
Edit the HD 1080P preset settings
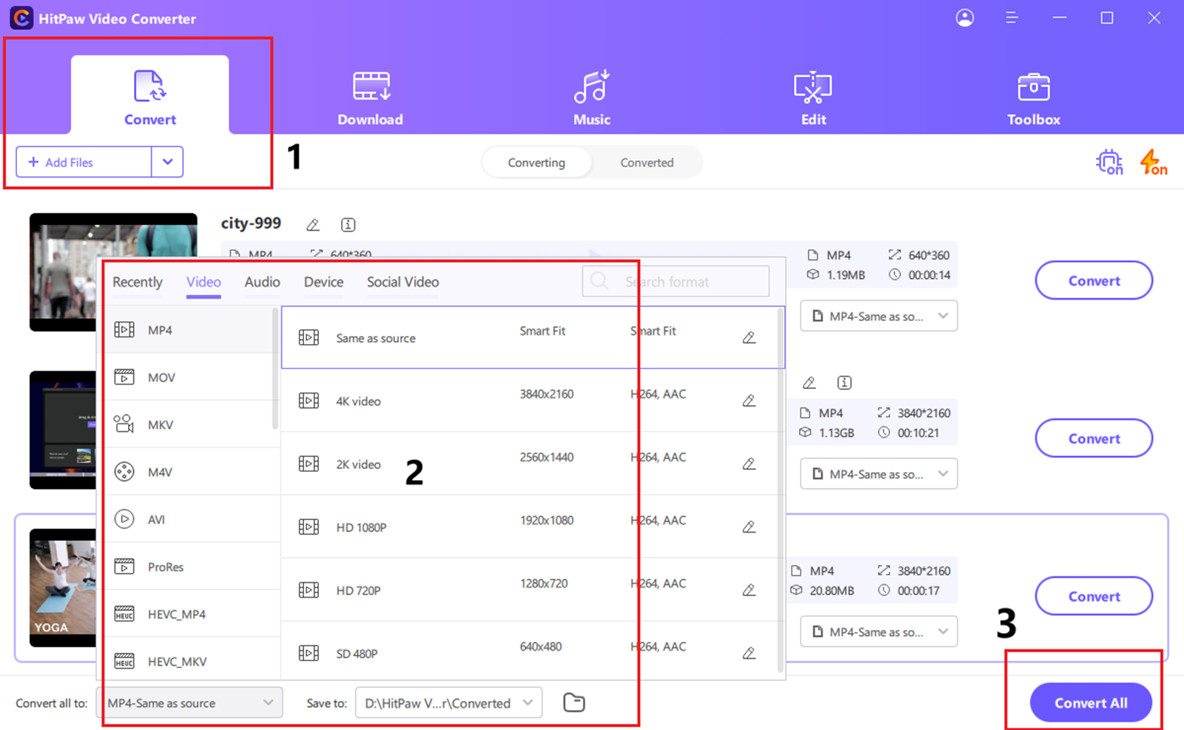pos(749,527)
